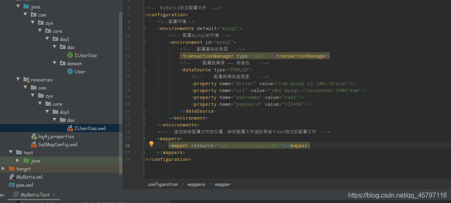Click the dao package icon under java
Viewport: 451px width, 203px height.
(x=62, y=47)
